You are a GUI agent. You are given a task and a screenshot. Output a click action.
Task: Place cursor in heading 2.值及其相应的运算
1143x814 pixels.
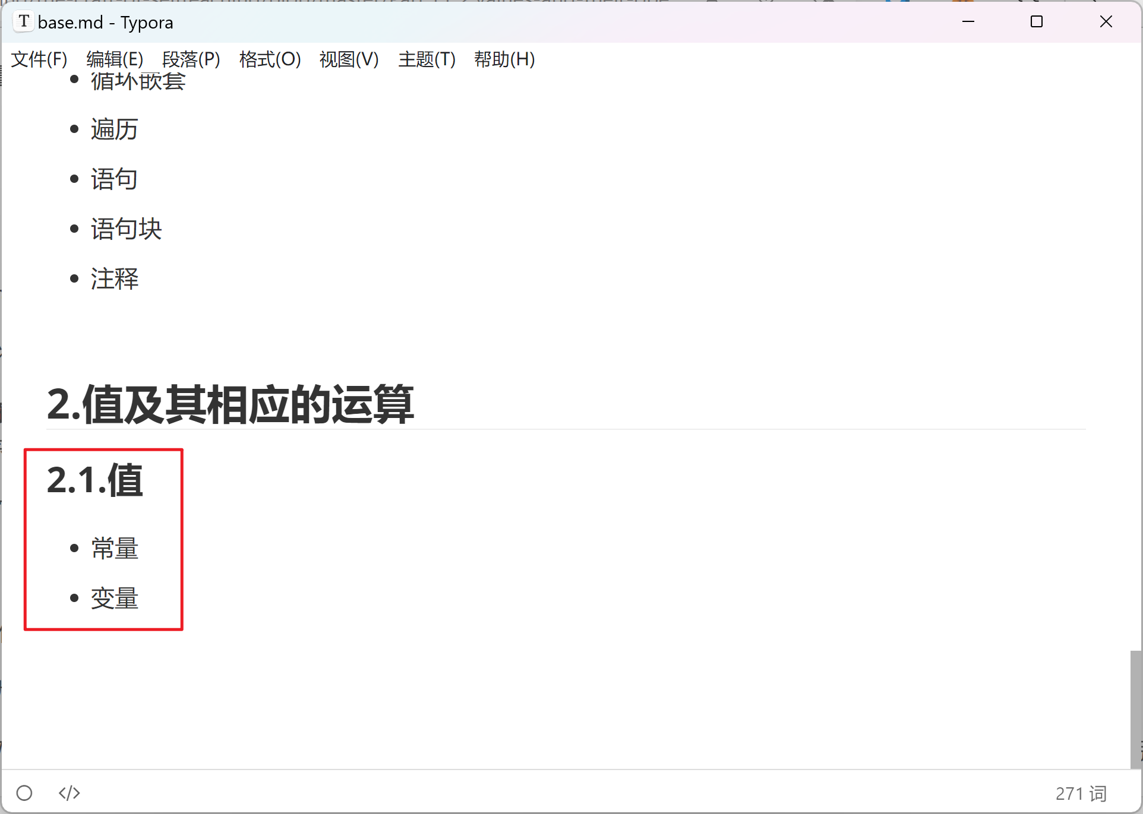(231, 404)
